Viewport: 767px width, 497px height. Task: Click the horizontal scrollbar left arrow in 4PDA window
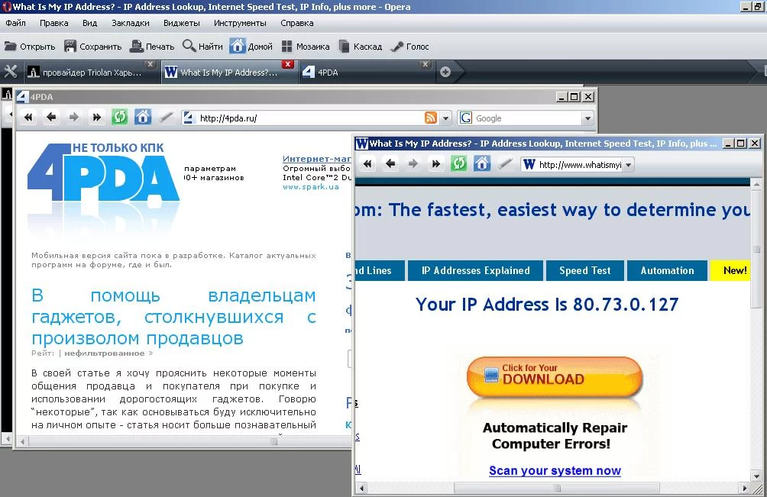22,441
